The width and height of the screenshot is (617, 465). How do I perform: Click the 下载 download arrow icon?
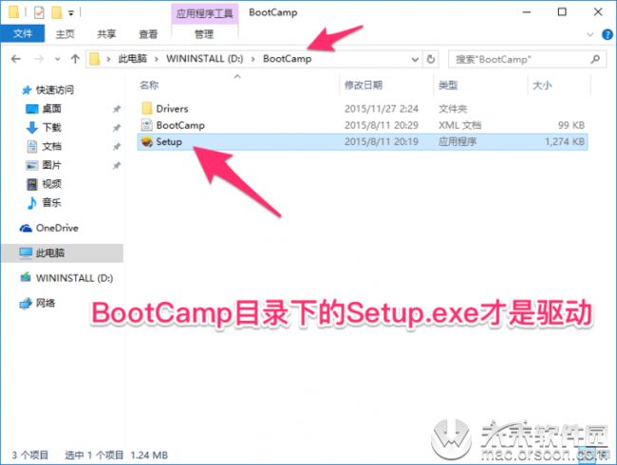tap(32, 127)
